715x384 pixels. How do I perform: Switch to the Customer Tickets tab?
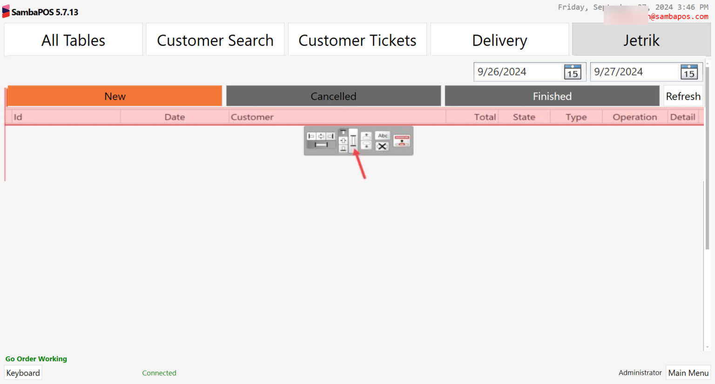point(357,40)
